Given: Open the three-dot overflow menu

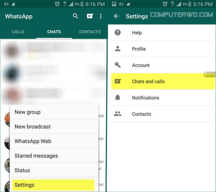Looking at the screenshot, I should coord(101,16).
